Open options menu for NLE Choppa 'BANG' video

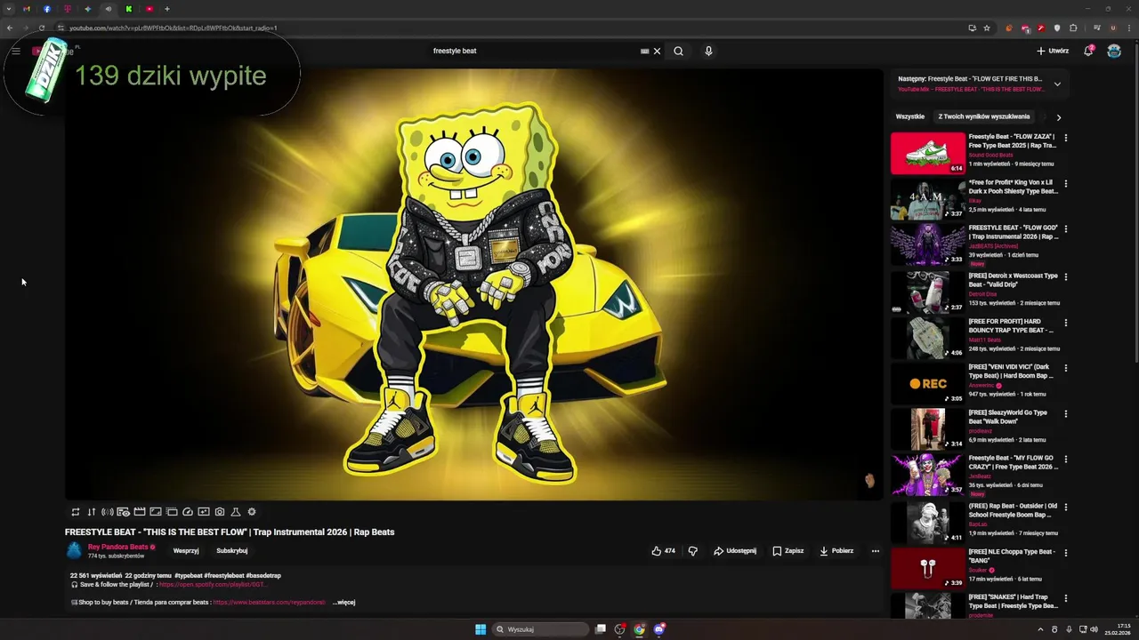click(x=1065, y=552)
